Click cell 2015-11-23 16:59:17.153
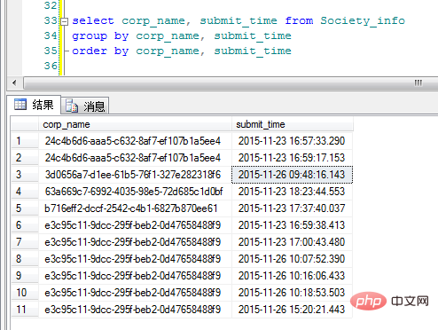 293,158
